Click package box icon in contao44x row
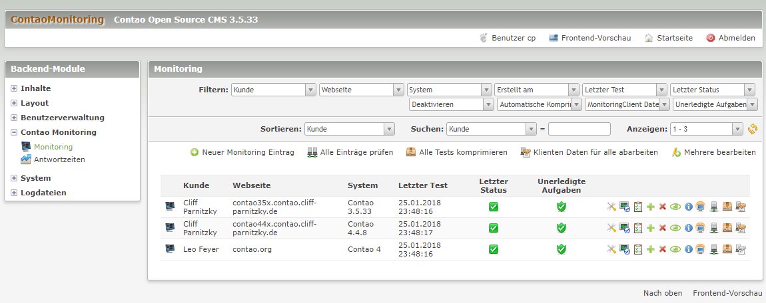Viewport: 766px width, 303px height. point(727,227)
